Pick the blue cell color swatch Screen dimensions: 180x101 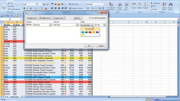click(x=83, y=32)
